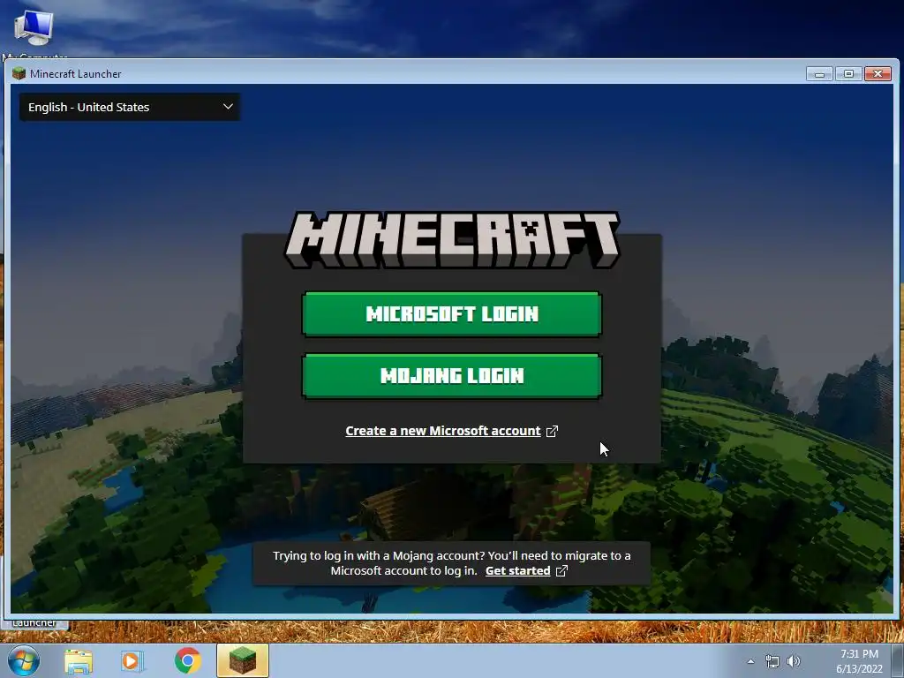Viewport: 904px width, 678px height.
Task: Click the Show desktop strip at the taskbar end
Action: (x=898, y=660)
